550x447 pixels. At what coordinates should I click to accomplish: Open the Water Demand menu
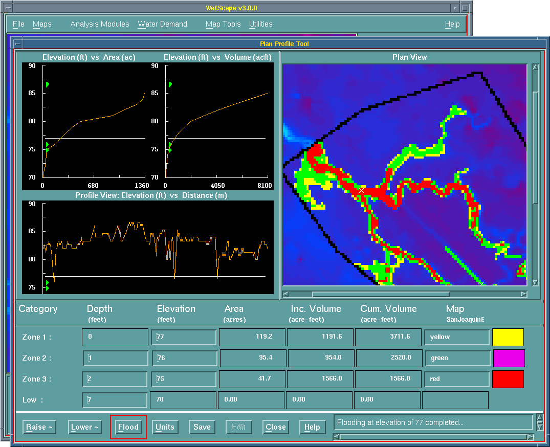[162, 24]
